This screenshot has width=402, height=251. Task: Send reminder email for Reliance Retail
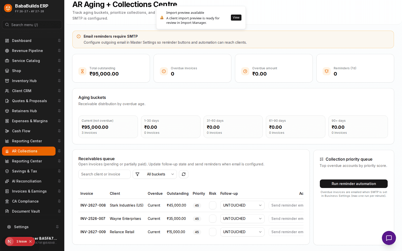286,232
